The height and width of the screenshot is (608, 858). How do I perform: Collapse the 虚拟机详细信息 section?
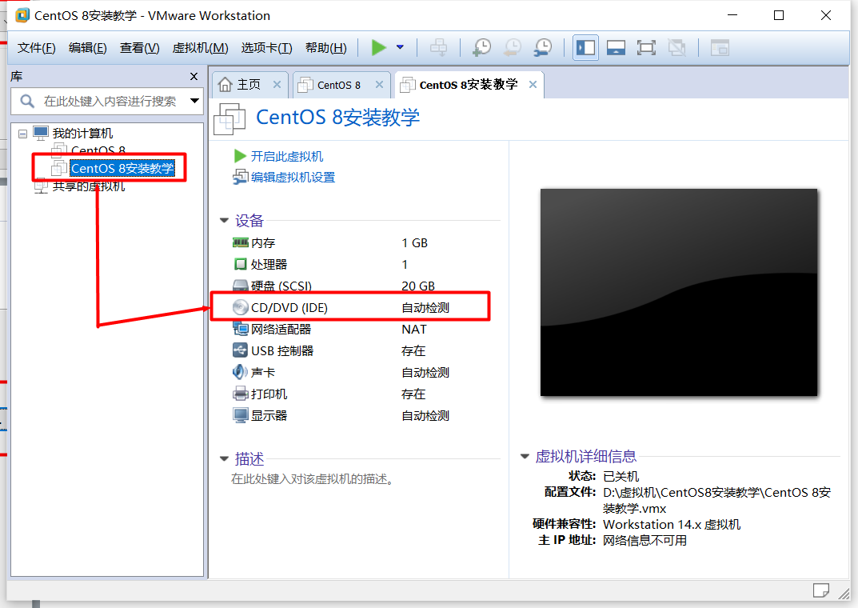525,456
